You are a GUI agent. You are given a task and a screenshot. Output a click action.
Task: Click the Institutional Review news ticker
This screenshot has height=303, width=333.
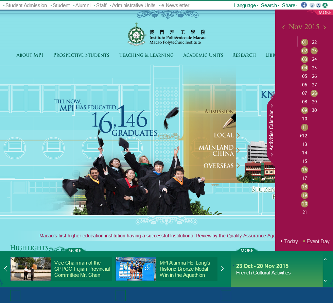pyautogui.click(x=157, y=236)
